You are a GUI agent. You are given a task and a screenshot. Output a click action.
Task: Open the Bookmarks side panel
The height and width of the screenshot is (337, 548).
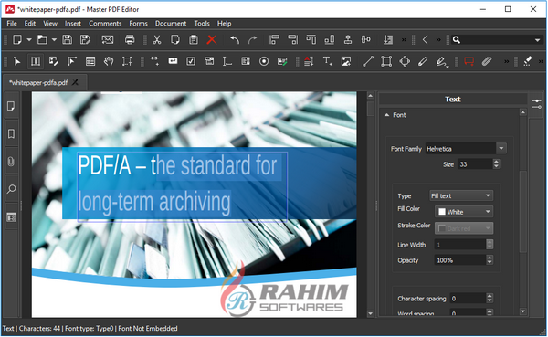(x=11, y=133)
